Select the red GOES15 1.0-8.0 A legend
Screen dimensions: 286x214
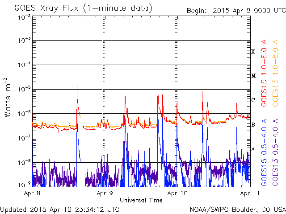[264, 73]
